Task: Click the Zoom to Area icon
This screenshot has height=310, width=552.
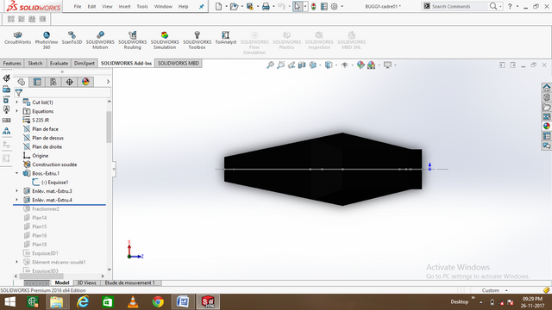Action: (x=281, y=65)
